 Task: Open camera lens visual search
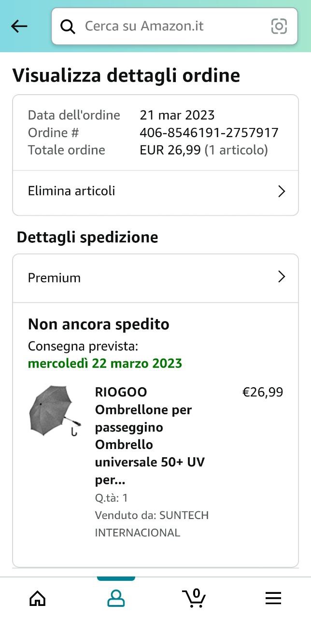(x=279, y=26)
